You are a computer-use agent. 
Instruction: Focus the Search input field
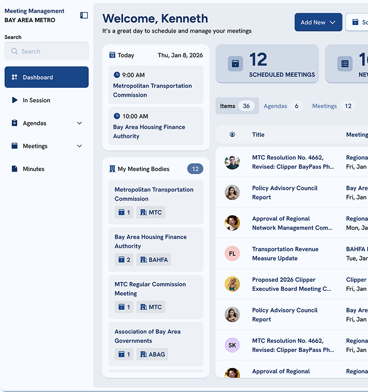47,51
